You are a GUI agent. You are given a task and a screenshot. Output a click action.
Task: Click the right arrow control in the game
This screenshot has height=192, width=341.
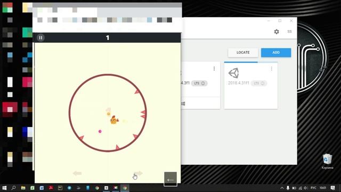coord(138,173)
